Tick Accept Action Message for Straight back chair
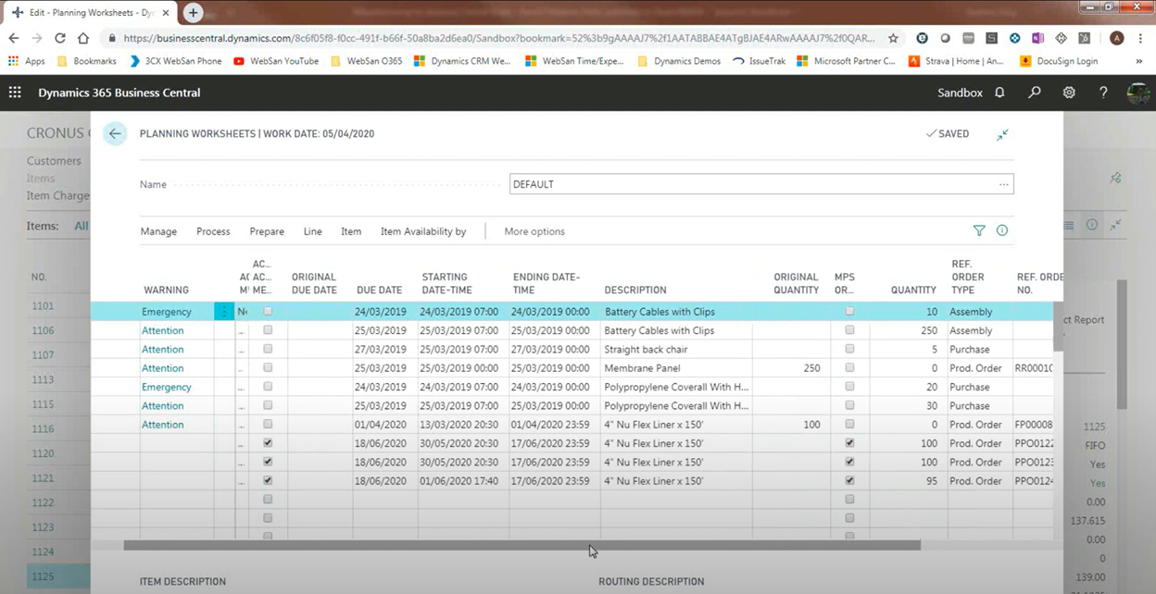1156x594 pixels. pos(268,349)
